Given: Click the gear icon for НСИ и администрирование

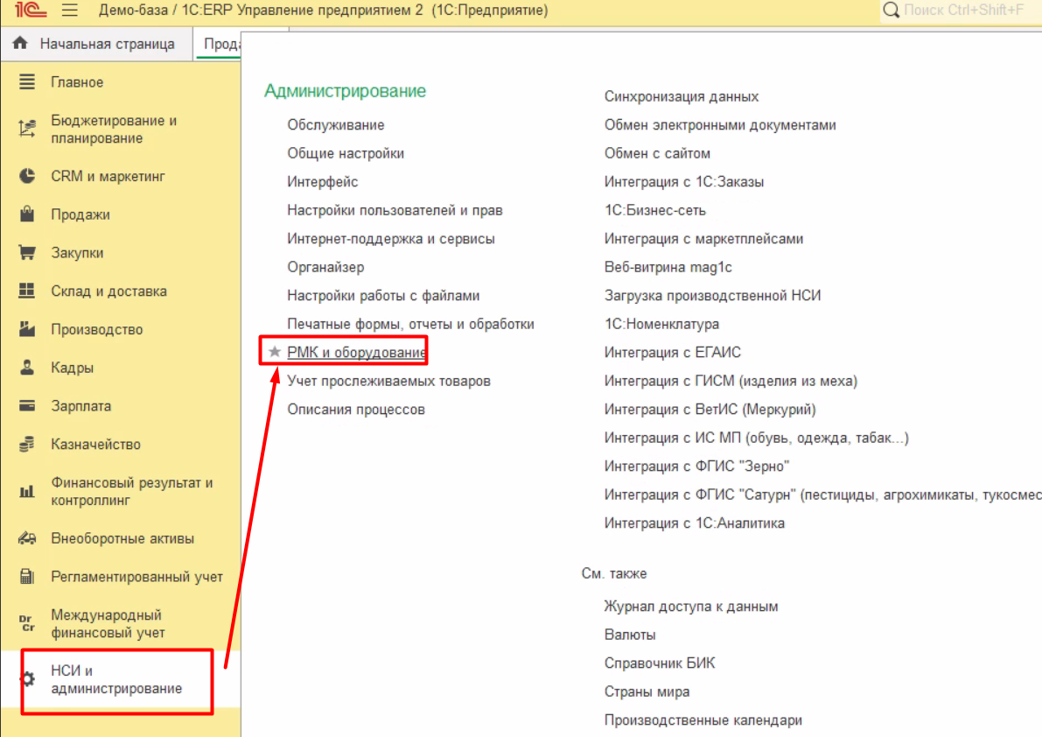Looking at the screenshot, I should coord(28,679).
